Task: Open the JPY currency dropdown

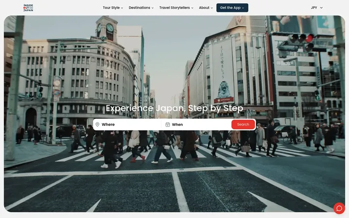Action: pos(317,8)
